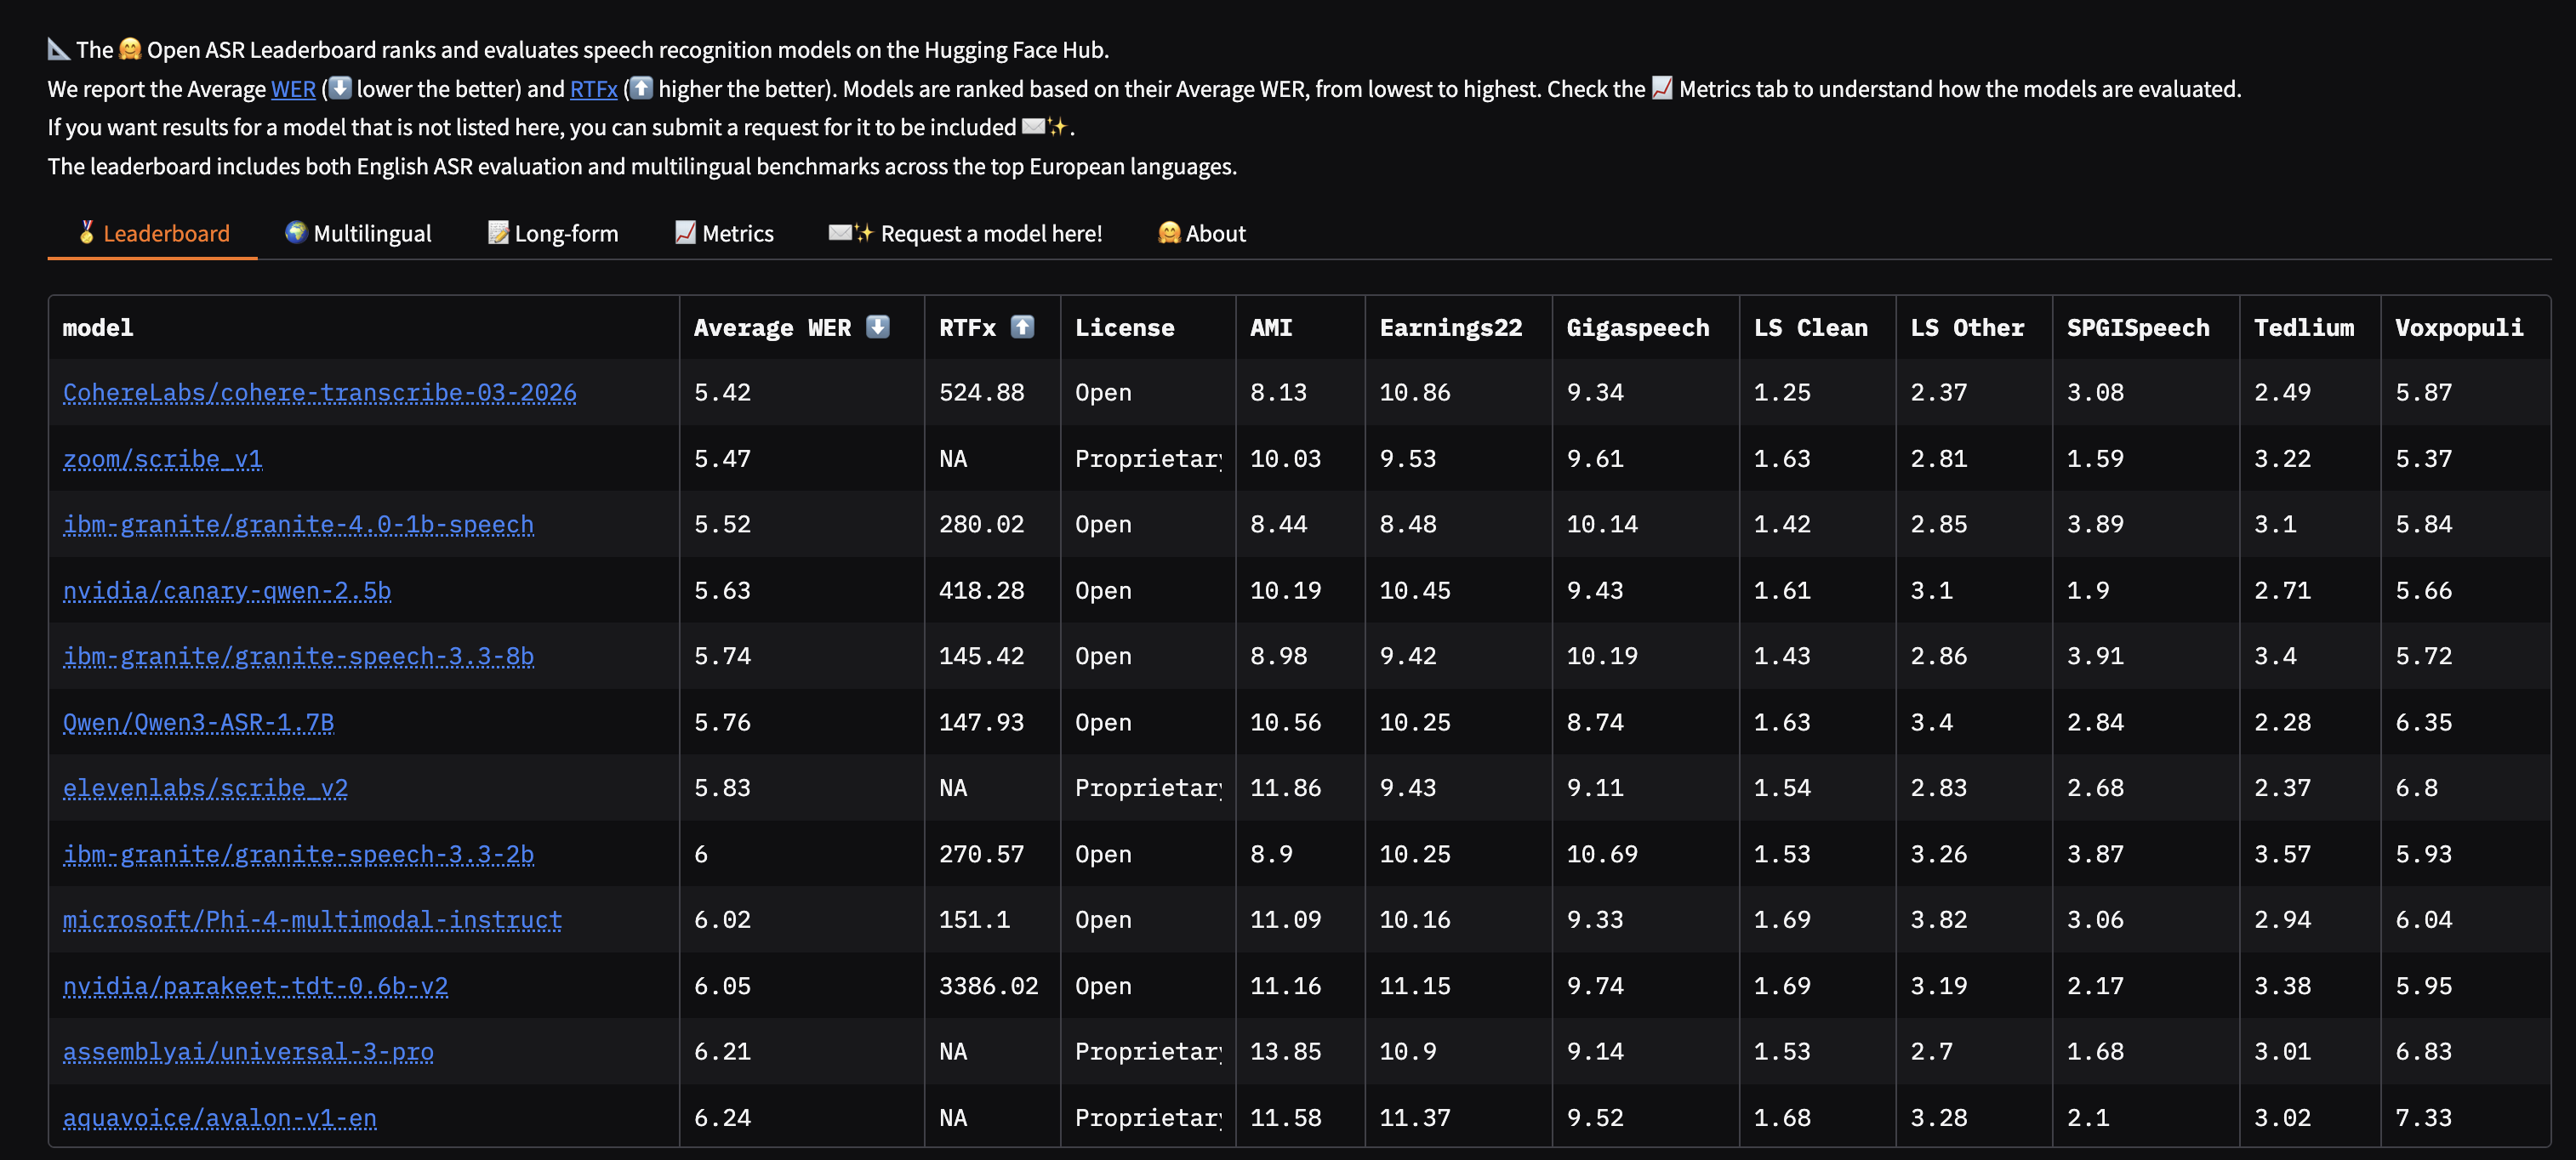Click the Leaderboard tab's orange underline indicator

153,259
